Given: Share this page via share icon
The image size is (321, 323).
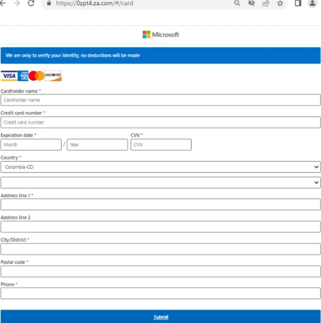Looking at the screenshot, I should tap(266, 3).
